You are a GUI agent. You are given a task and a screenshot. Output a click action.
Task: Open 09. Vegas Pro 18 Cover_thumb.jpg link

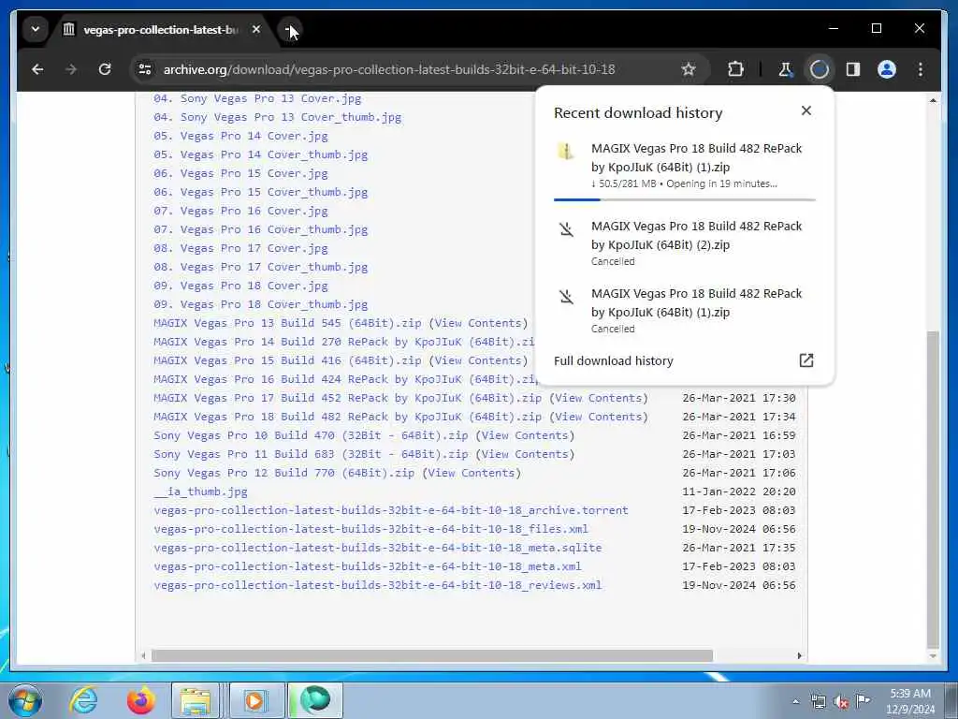(x=261, y=304)
